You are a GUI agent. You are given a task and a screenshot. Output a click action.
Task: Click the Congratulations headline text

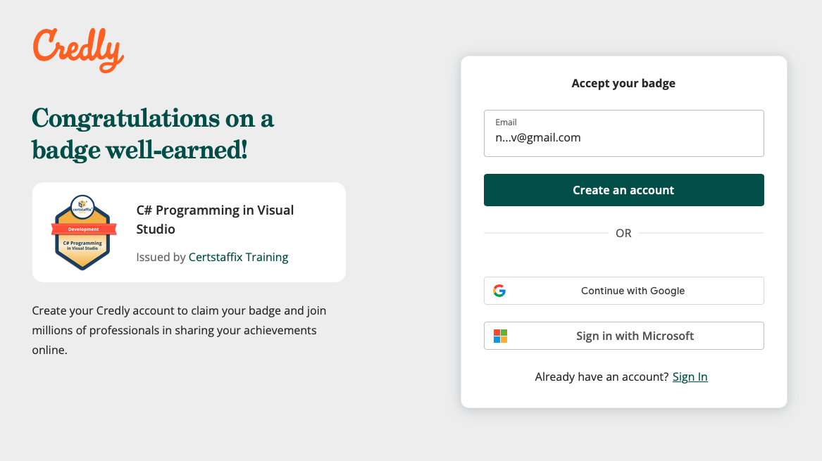pos(153,134)
